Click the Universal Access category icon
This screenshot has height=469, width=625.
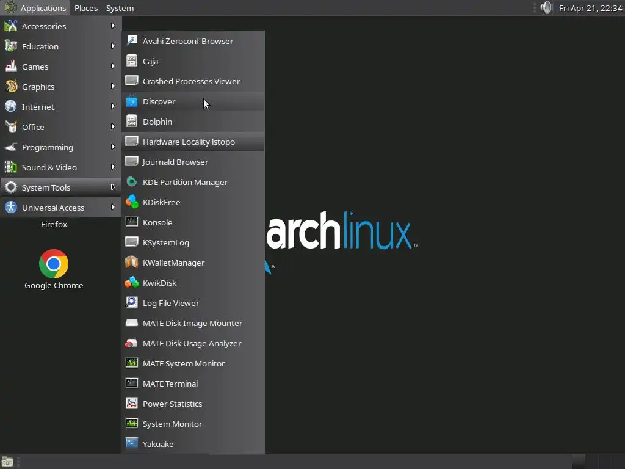click(11, 208)
